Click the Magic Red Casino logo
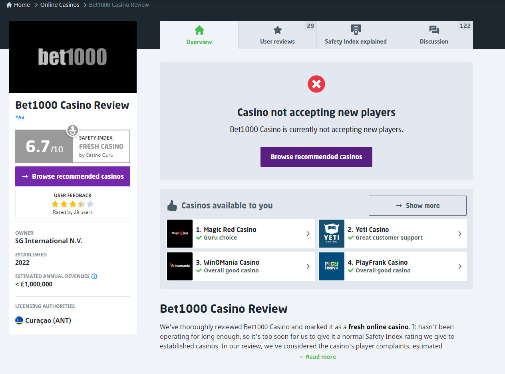Image resolution: width=505 pixels, height=374 pixels. tap(180, 234)
